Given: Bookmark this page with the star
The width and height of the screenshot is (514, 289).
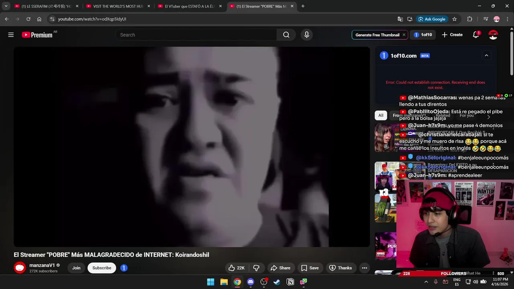Looking at the screenshot, I should coord(455,19).
